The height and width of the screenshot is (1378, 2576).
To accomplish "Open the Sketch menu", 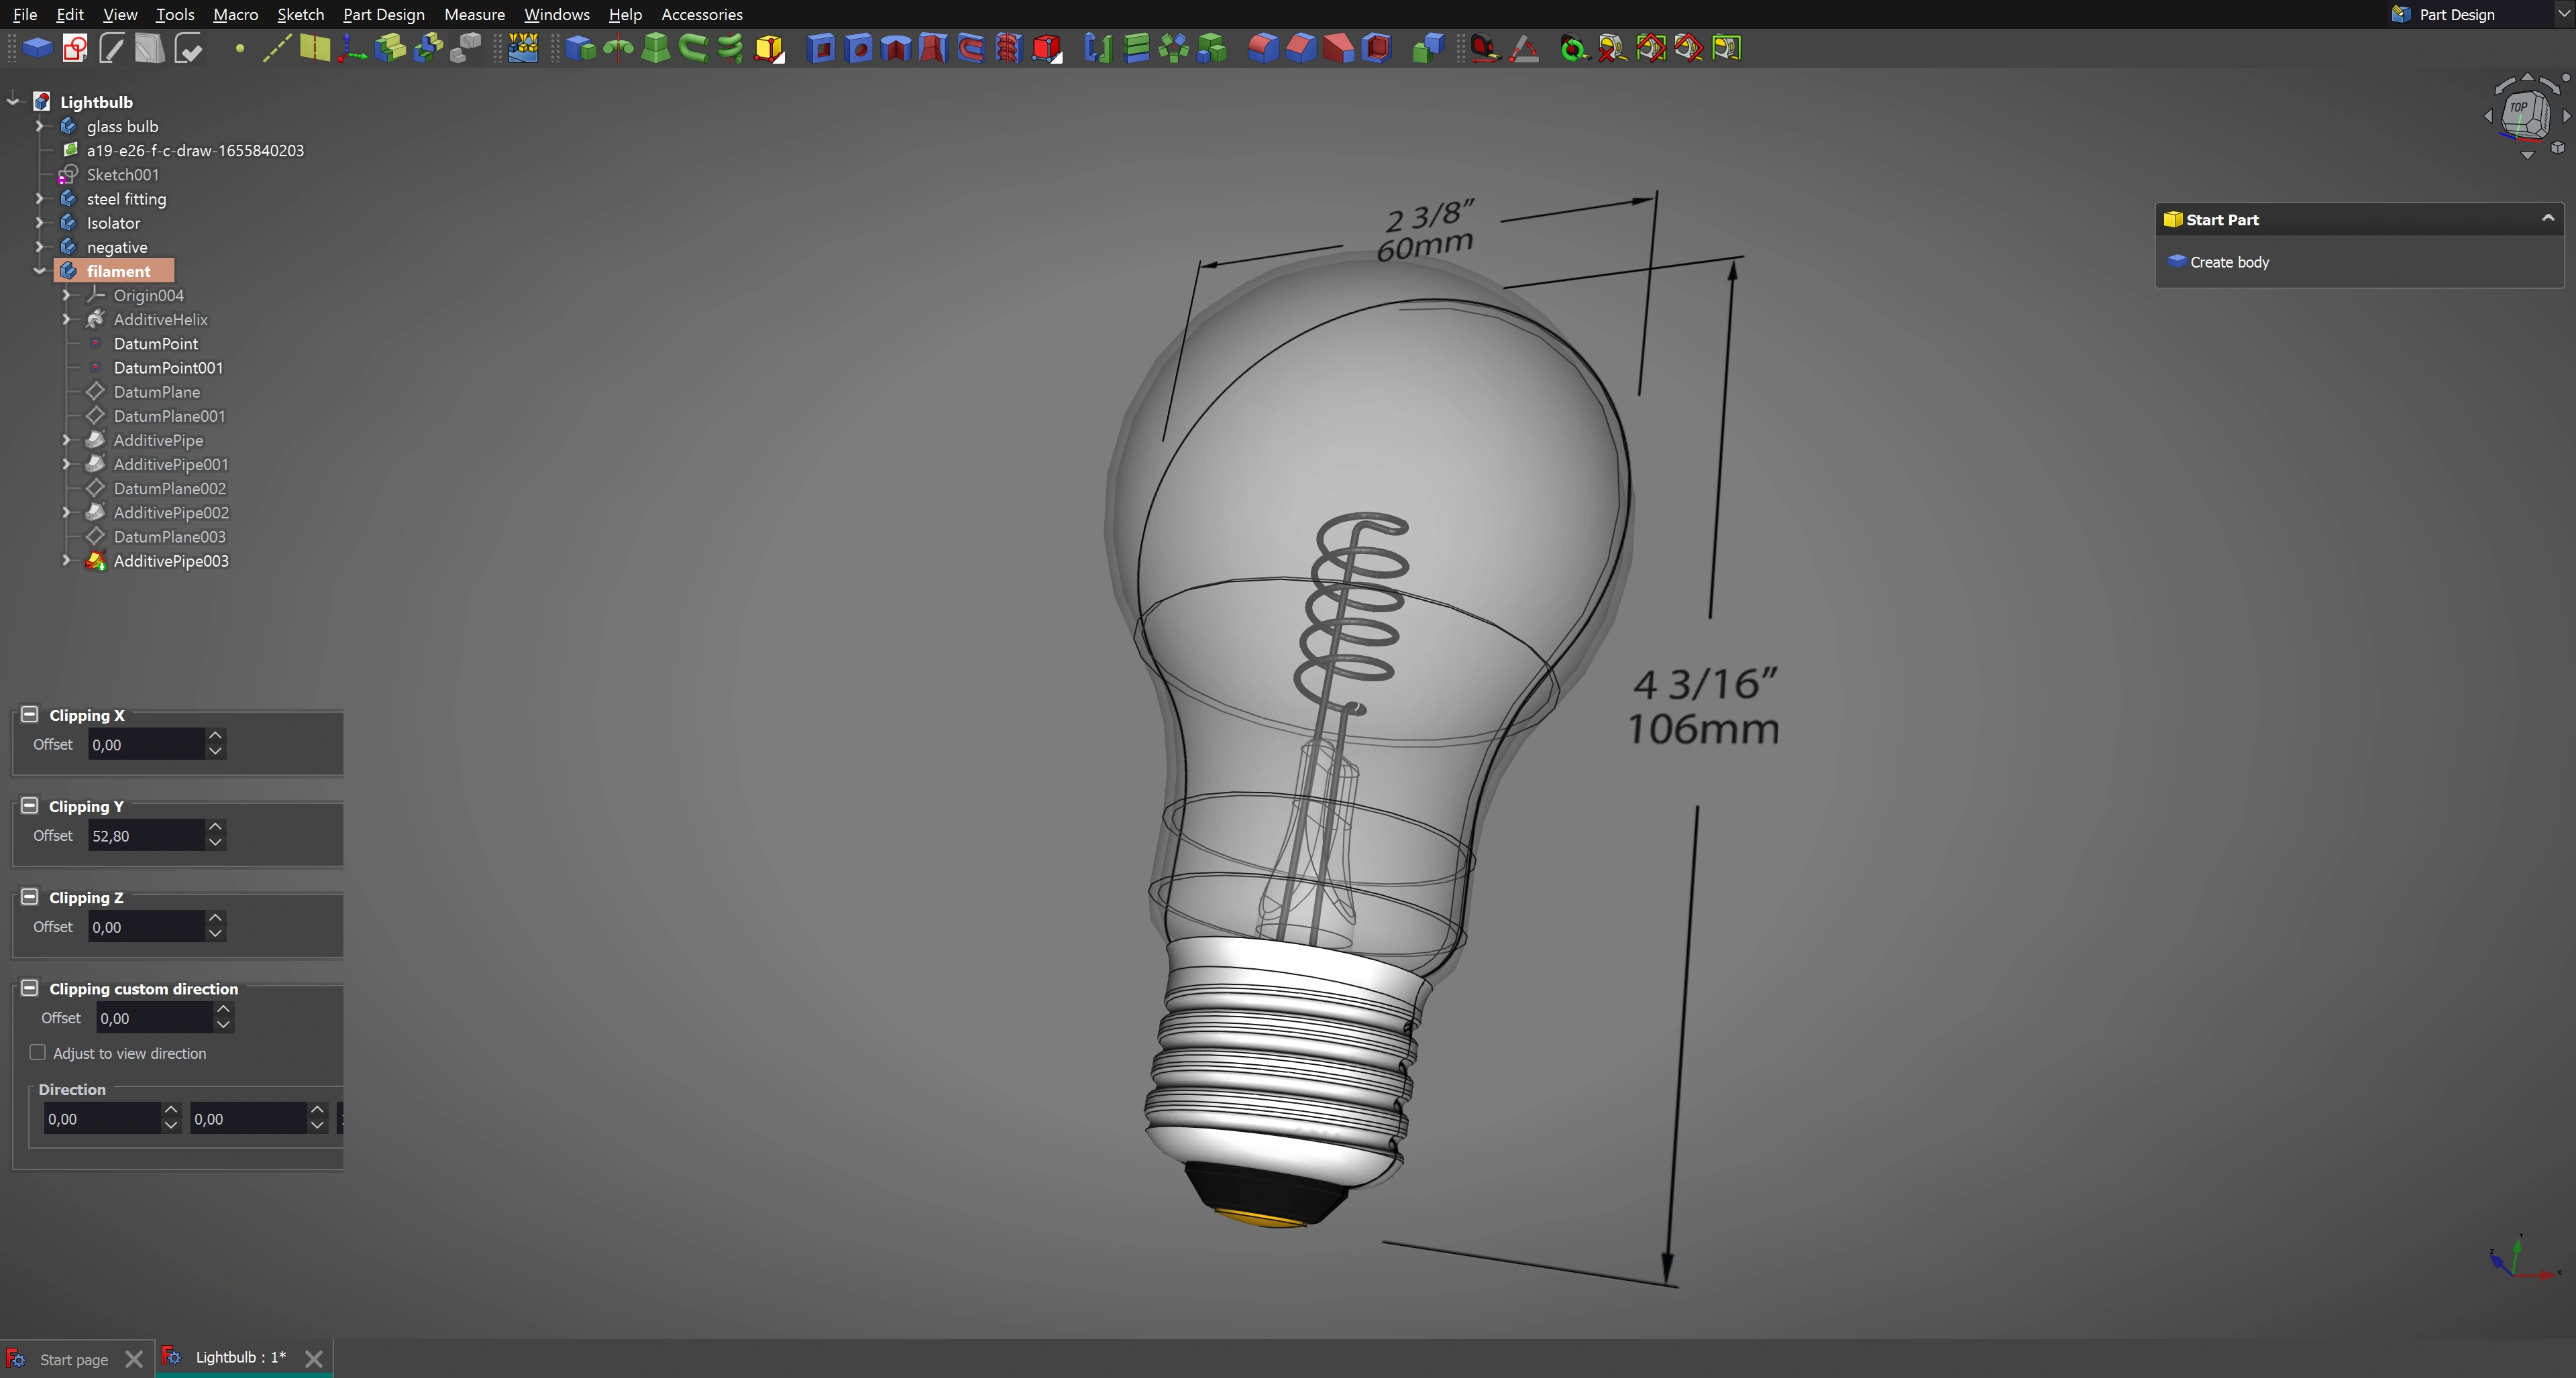I will (300, 14).
